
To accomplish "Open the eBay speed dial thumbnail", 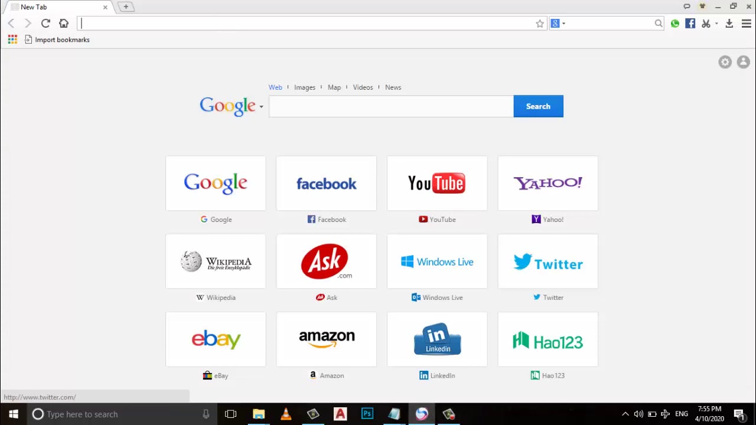I will click(x=216, y=339).
